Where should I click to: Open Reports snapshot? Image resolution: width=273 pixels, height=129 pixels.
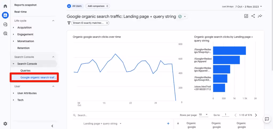pos(25,5)
